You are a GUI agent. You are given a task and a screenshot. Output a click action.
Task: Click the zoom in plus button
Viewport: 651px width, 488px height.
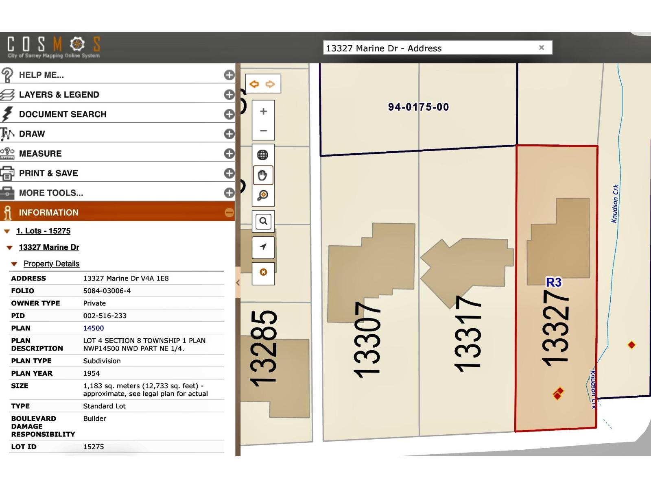(x=263, y=111)
